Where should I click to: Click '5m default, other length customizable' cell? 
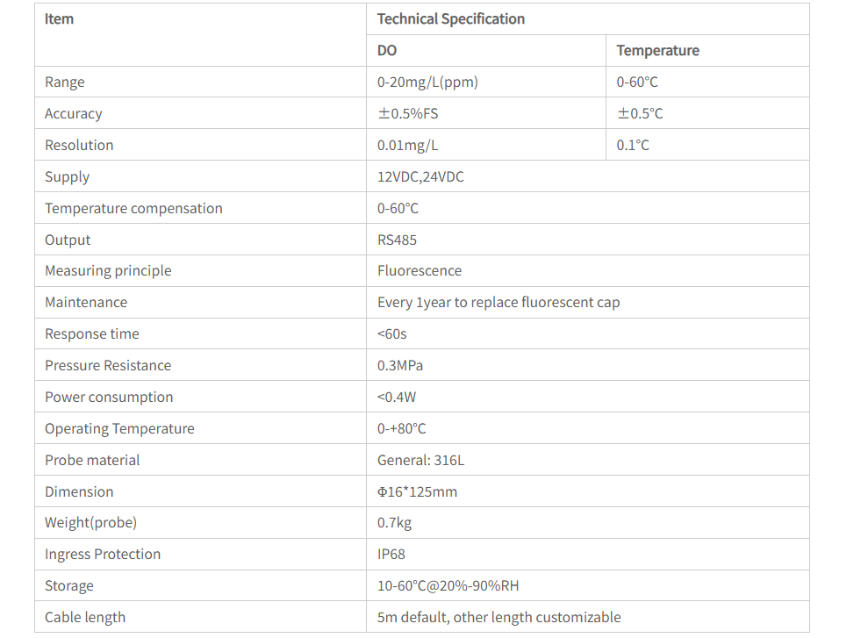[499, 618]
